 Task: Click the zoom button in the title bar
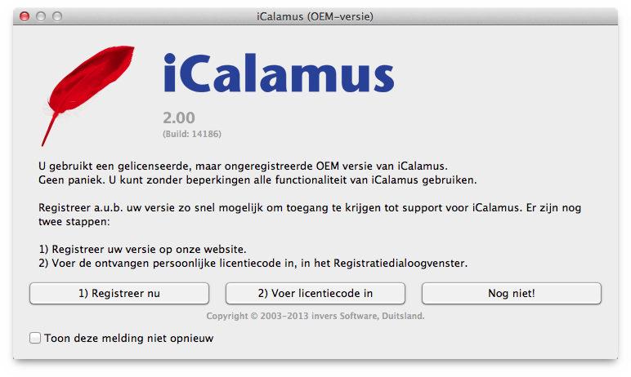pyautogui.click(x=57, y=16)
